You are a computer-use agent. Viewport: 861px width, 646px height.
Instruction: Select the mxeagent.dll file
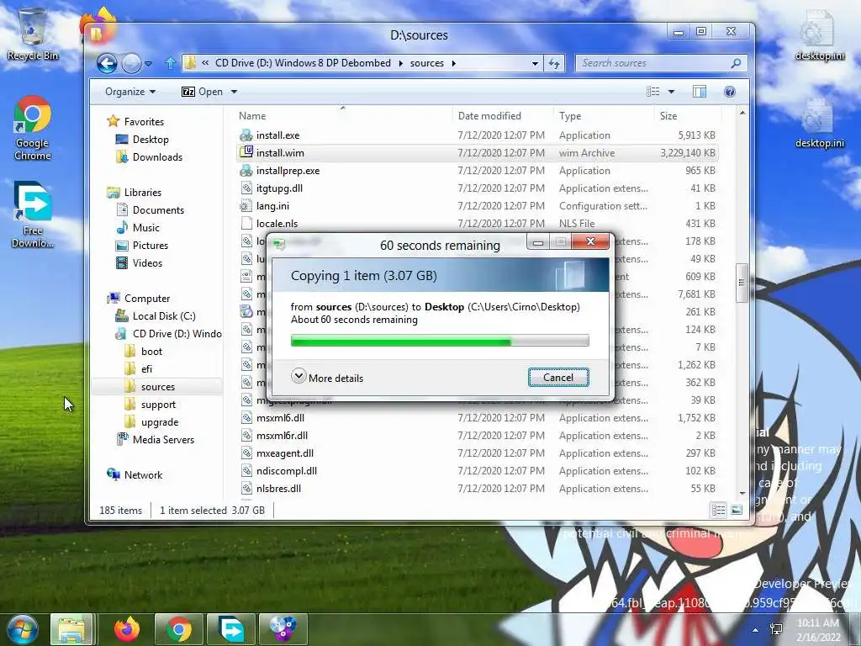click(478, 453)
